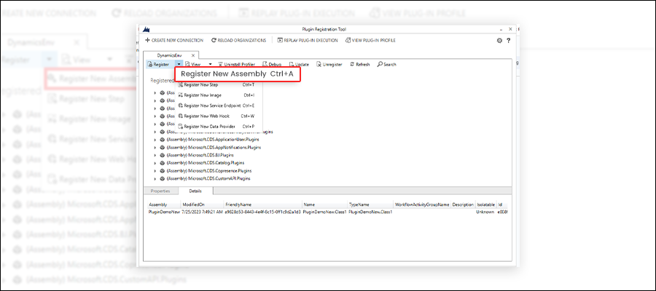Choose Register New Data Provider

[216, 127]
